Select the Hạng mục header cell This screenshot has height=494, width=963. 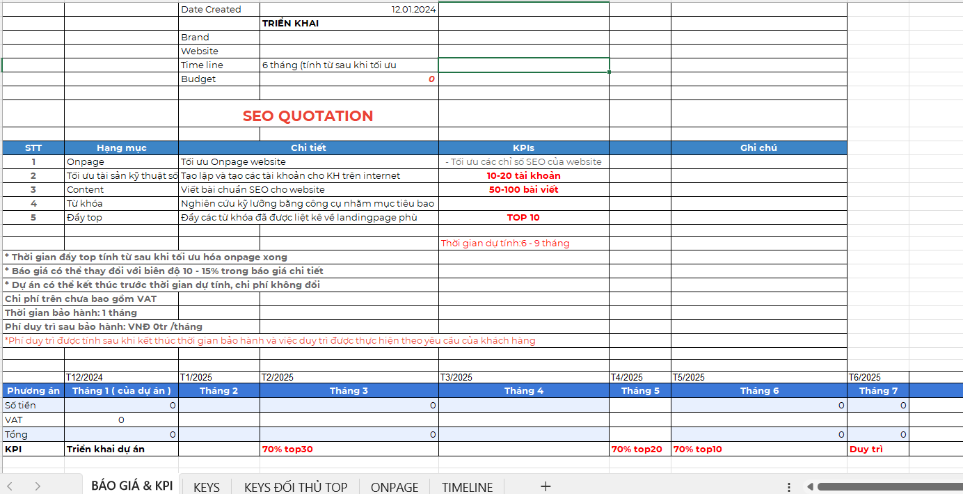(x=121, y=148)
